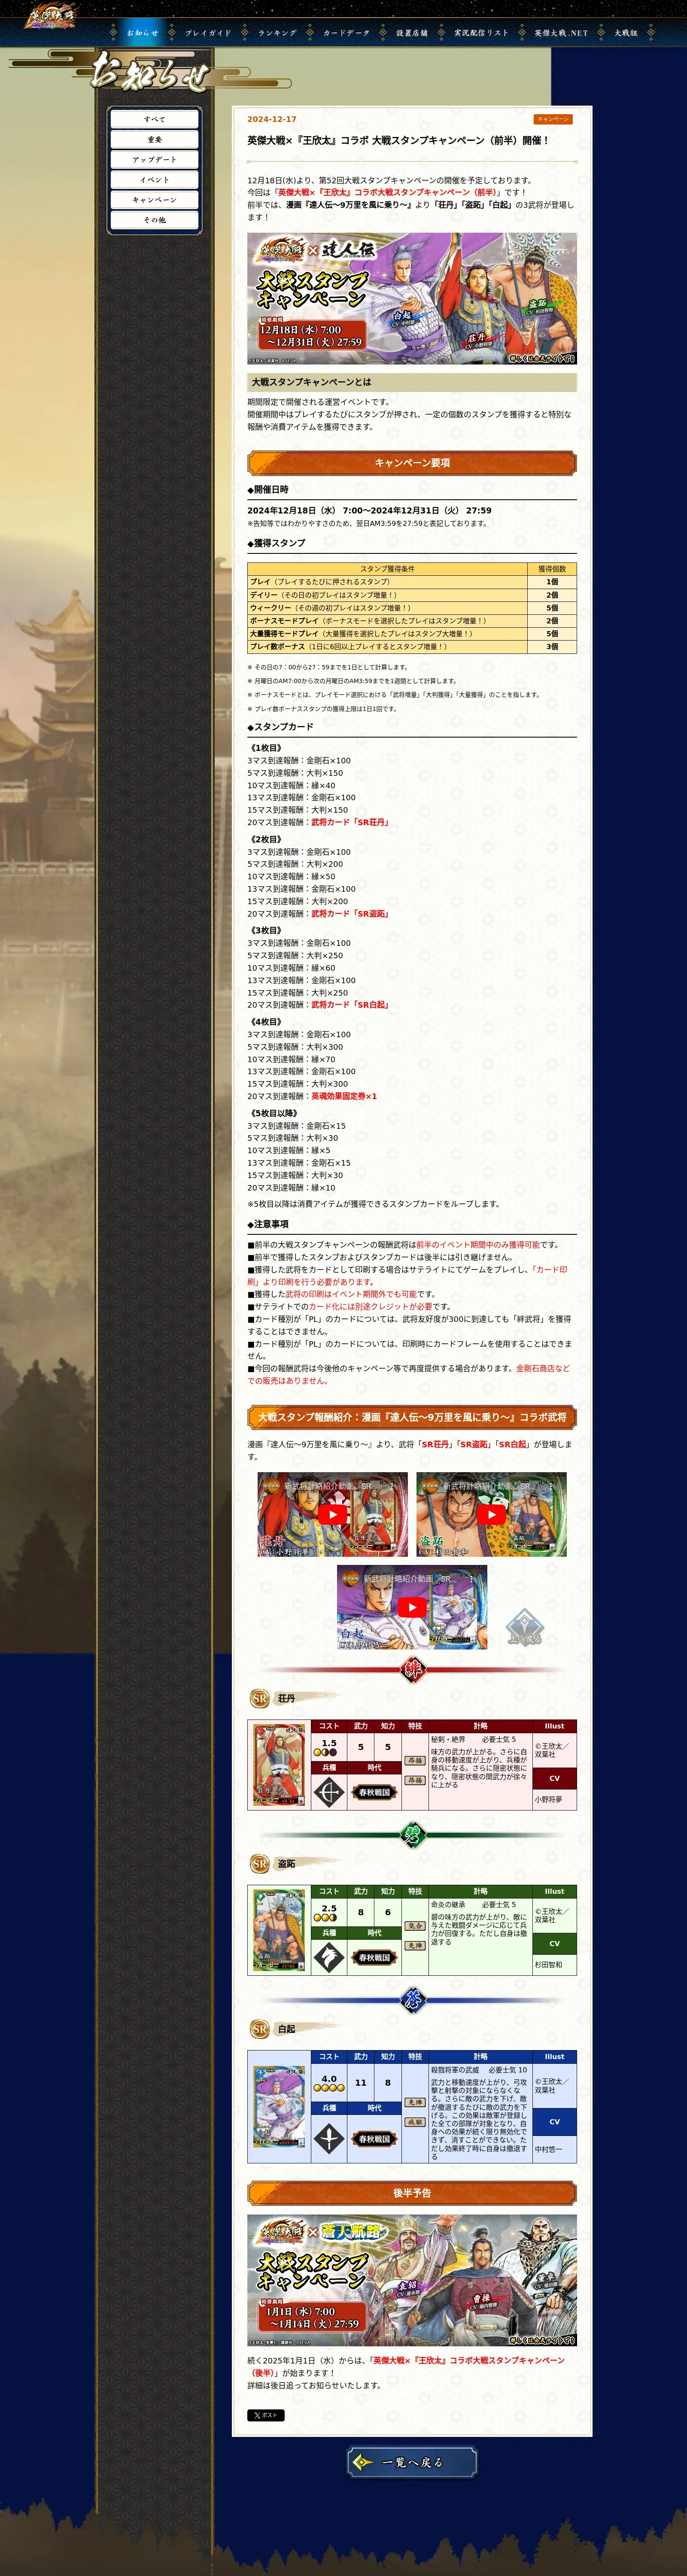Click the キャンペーン要項 section banner
The height and width of the screenshot is (2576, 687).
pyautogui.click(x=412, y=463)
